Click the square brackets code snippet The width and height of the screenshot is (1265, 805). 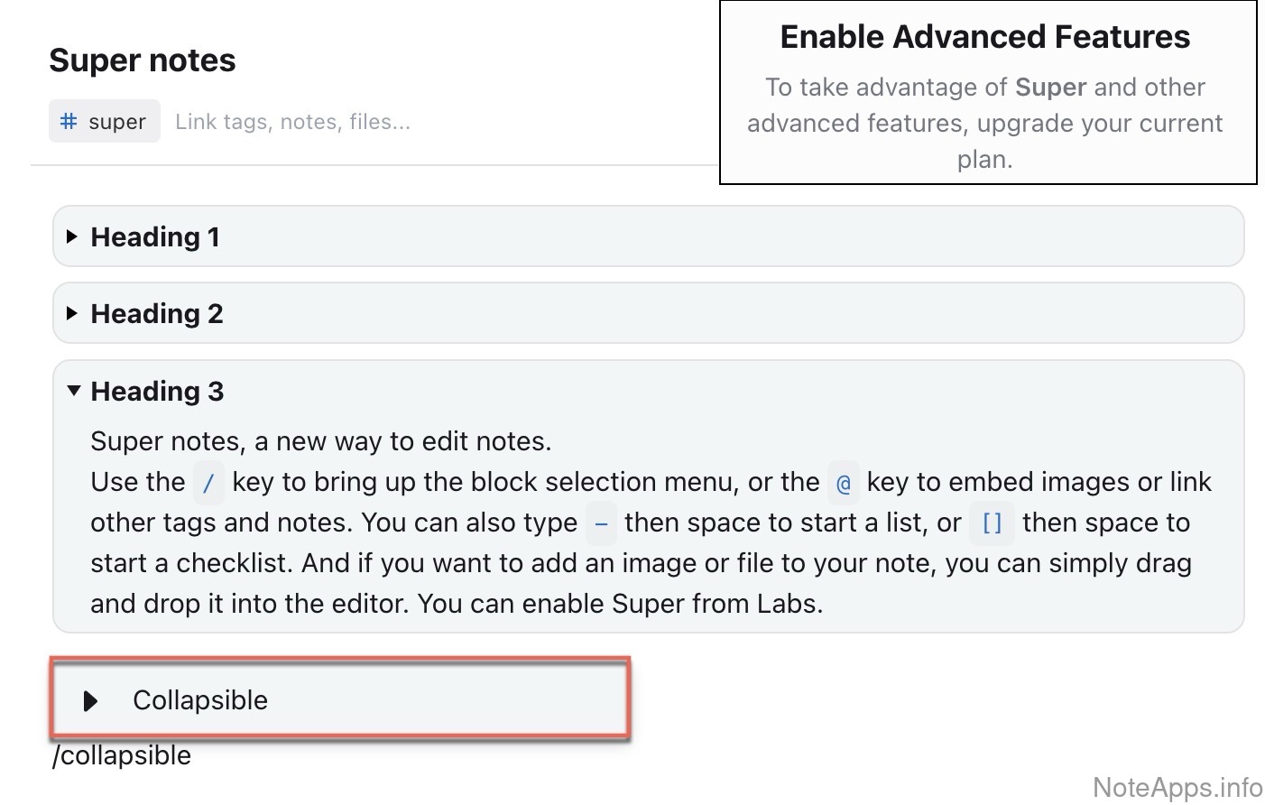(992, 524)
